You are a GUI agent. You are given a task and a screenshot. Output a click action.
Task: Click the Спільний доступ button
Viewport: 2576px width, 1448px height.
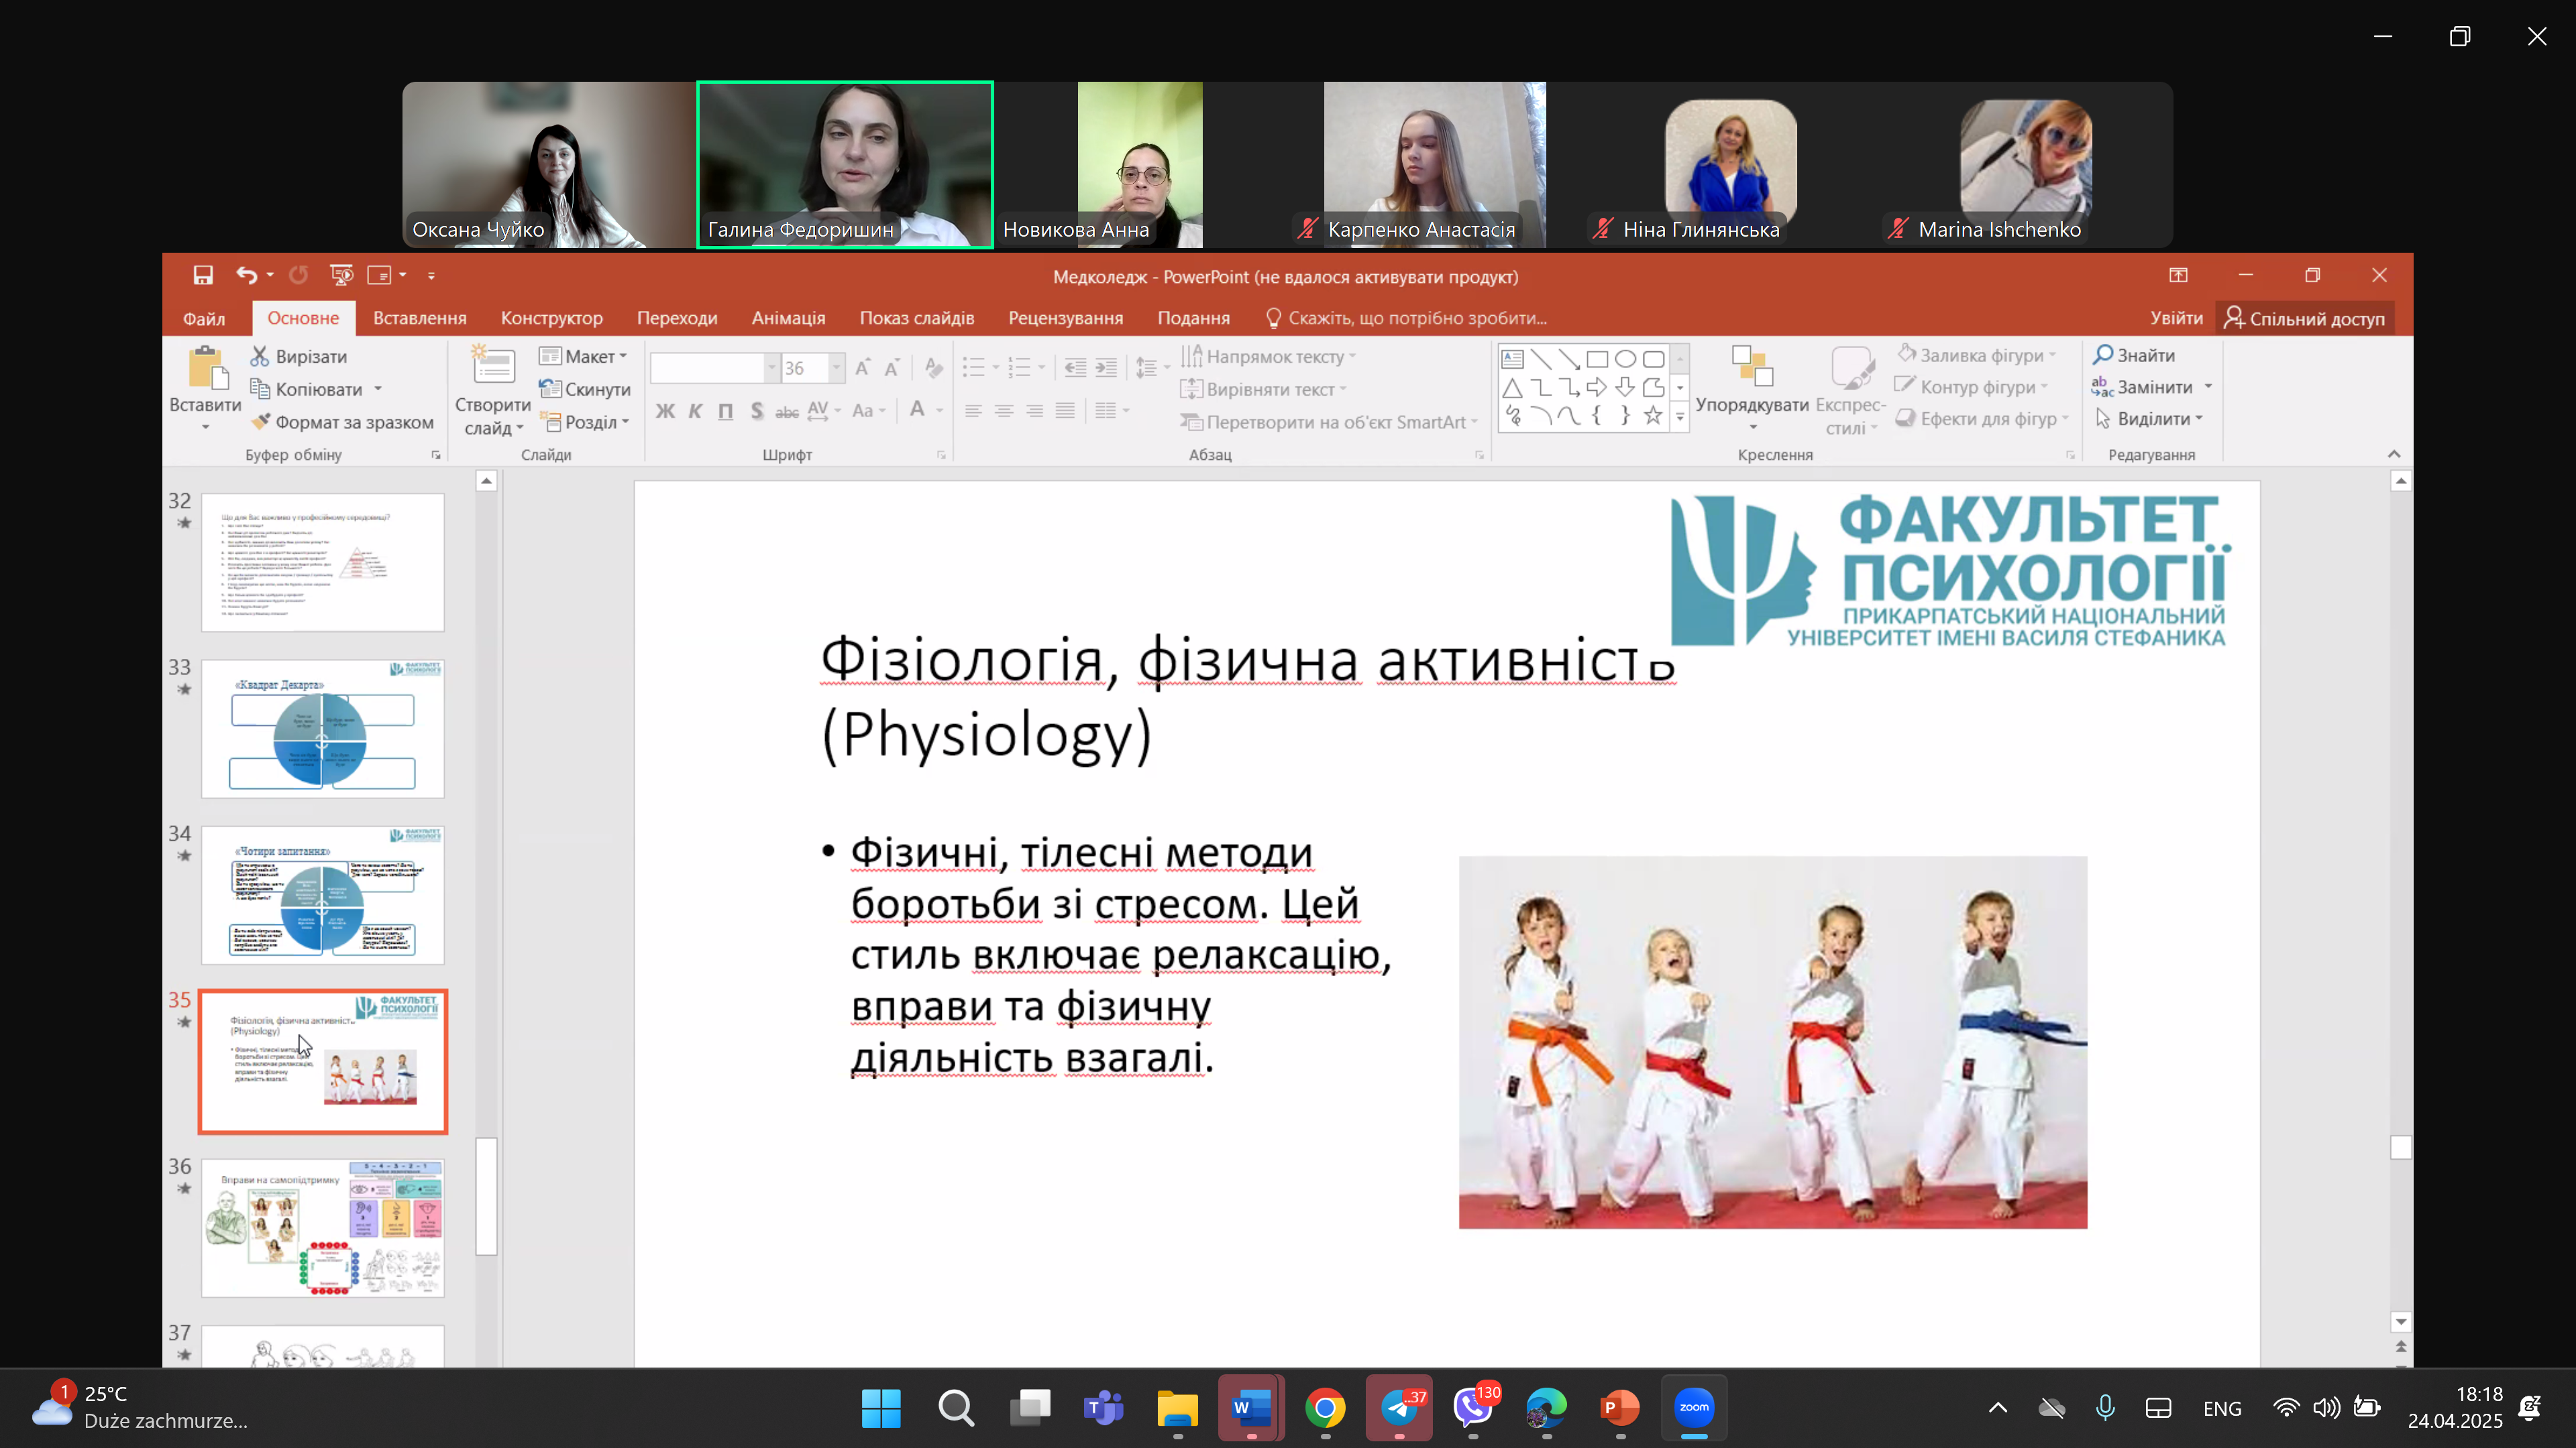[x=2304, y=318]
